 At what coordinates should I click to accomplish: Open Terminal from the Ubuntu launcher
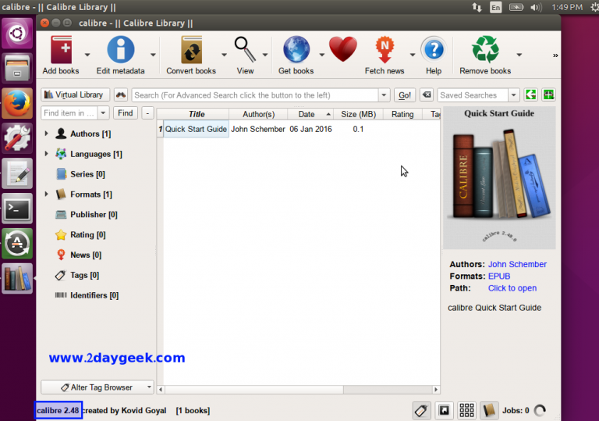click(17, 209)
